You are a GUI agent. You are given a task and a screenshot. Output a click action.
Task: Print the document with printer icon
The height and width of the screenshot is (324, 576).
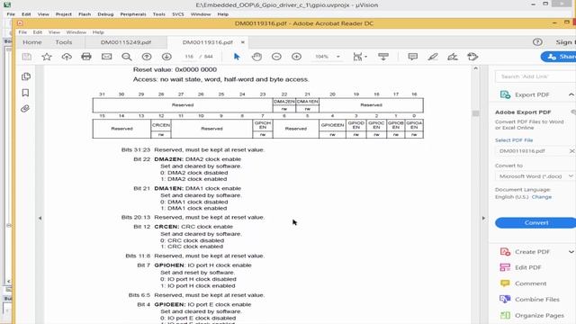[x=86, y=57]
